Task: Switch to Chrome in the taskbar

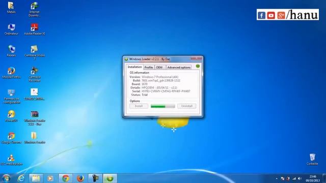Action: point(66,178)
